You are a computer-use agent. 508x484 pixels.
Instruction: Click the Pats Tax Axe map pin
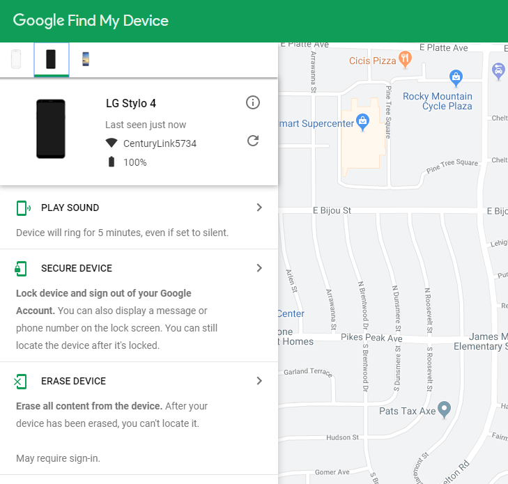point(444,410)
